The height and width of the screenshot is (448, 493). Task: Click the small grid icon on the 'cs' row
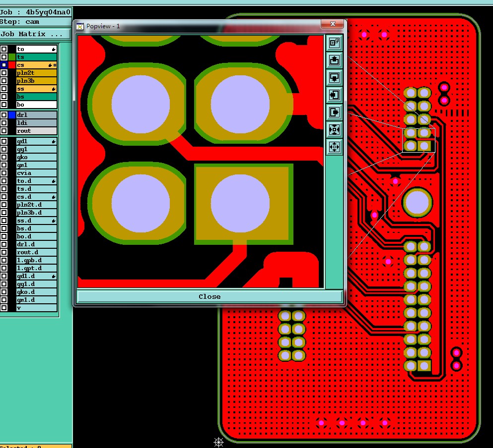click(x=55, y=65)
